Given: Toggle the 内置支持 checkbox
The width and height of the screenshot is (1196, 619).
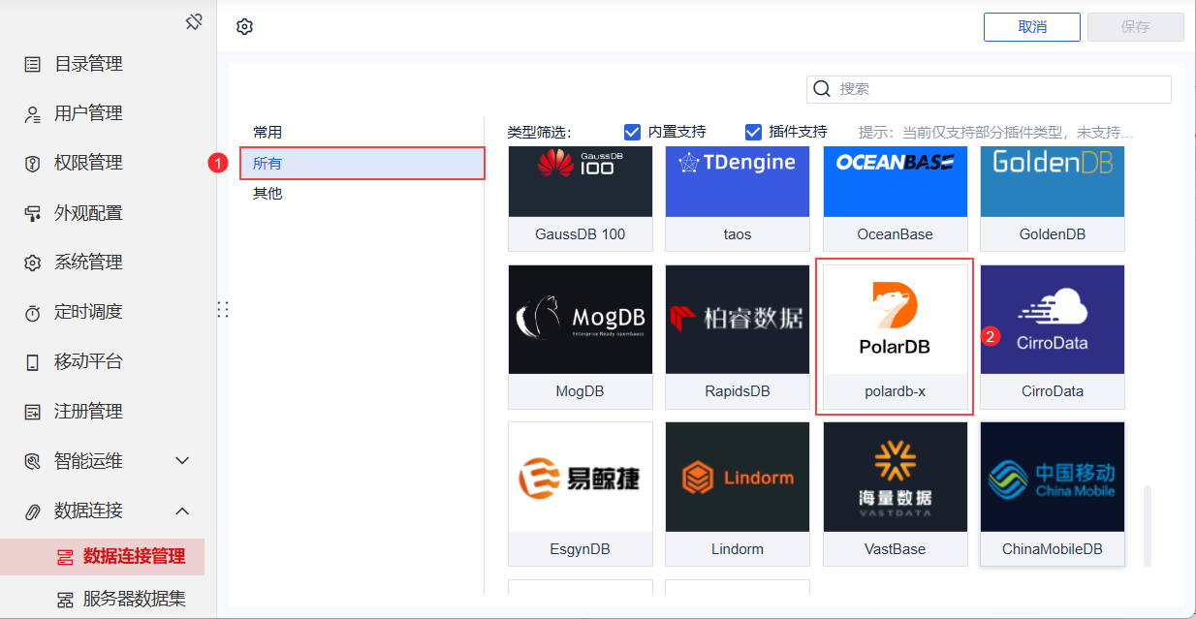Looking at the screenshot, I should (633, 132).
